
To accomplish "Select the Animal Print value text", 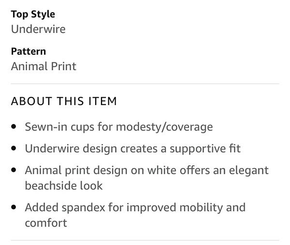I will [x=43, y=66].
